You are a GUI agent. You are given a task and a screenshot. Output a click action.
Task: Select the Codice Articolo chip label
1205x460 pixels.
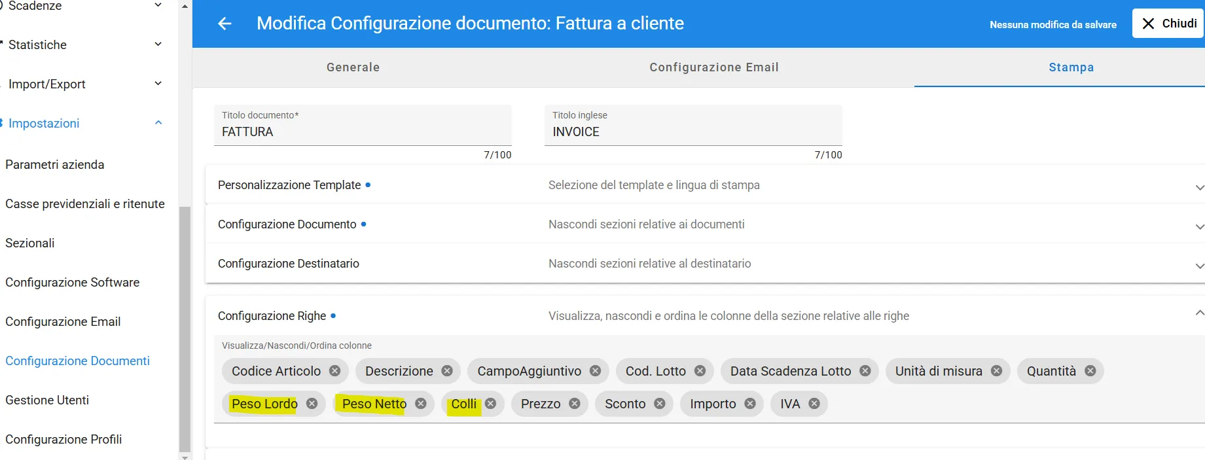tap(276, 371)
